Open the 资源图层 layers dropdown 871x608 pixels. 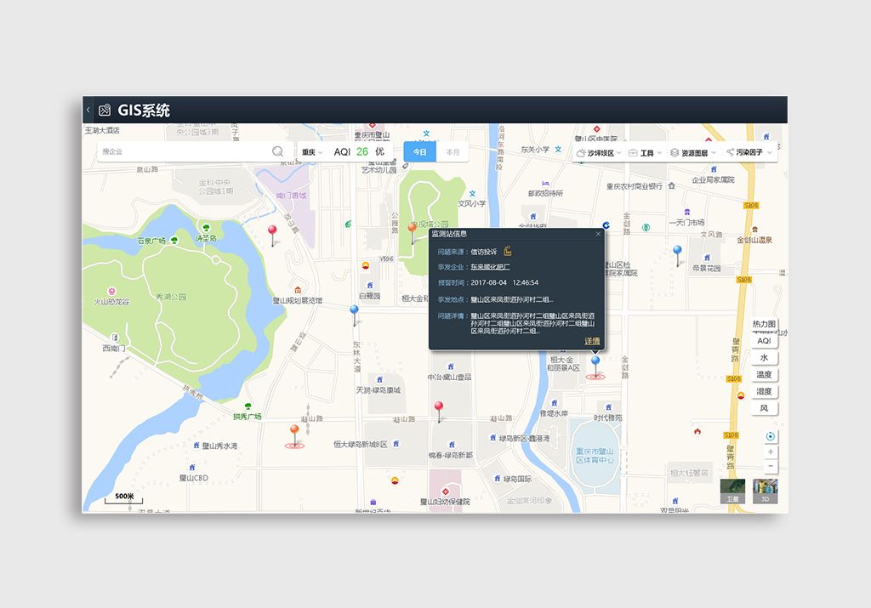click(693, 153)
